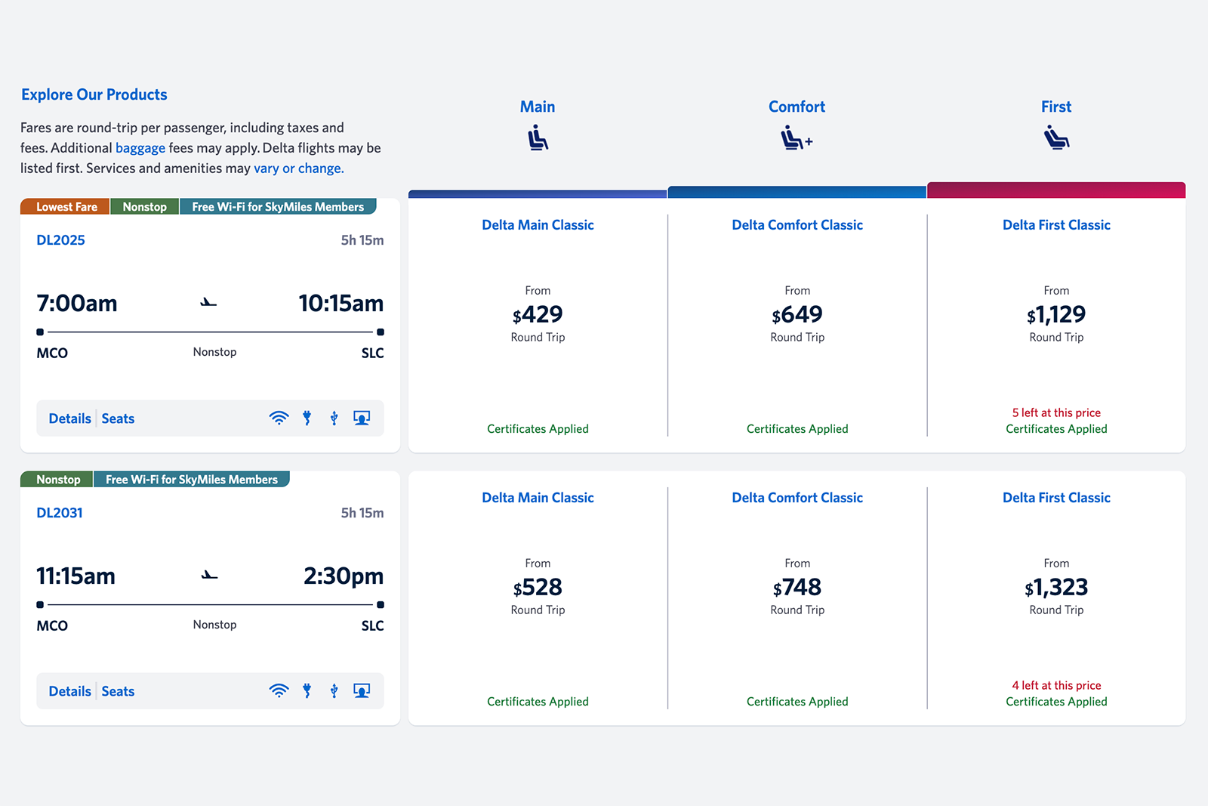Click the Main cabin seat icon

[538, 139]
